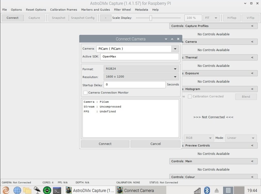Image resolution: width=261 pixels, height=194 pixels.
Task: Open the file manager folder icon
Action: 27,190
